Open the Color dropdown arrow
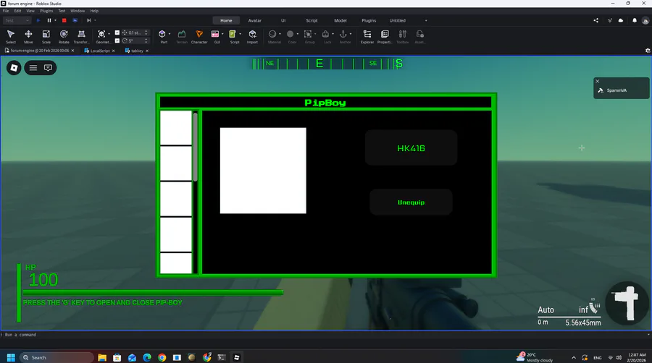Screen dimensions: 652x363 click(297, 34)
